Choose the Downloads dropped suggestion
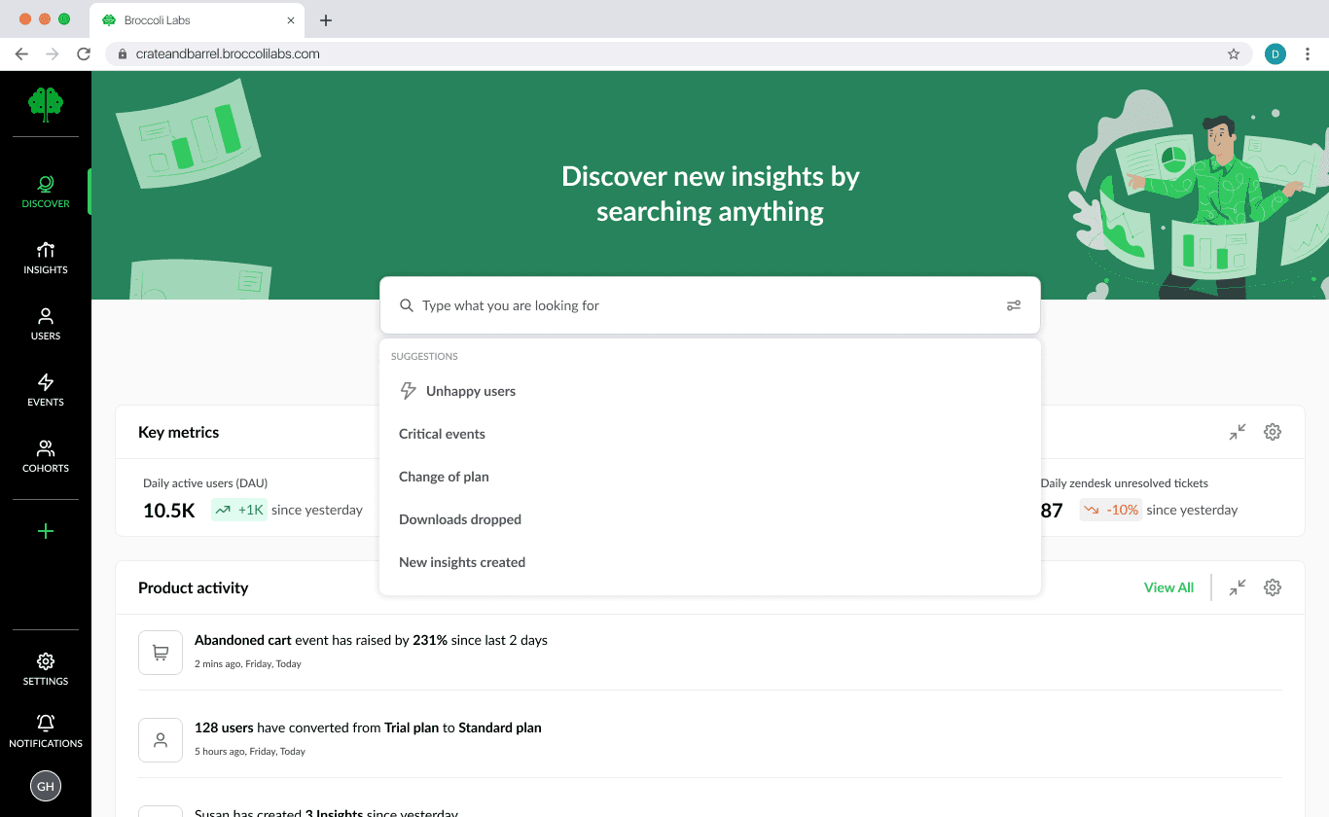The height and width of the screenshot is (817, 1329). pos(710,519)
